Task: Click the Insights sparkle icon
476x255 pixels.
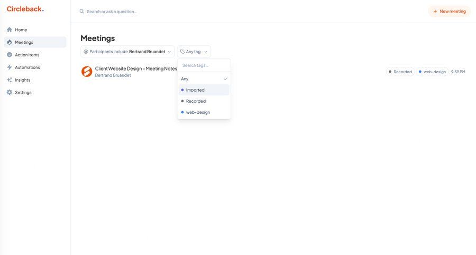Action: tap(10, 80)
